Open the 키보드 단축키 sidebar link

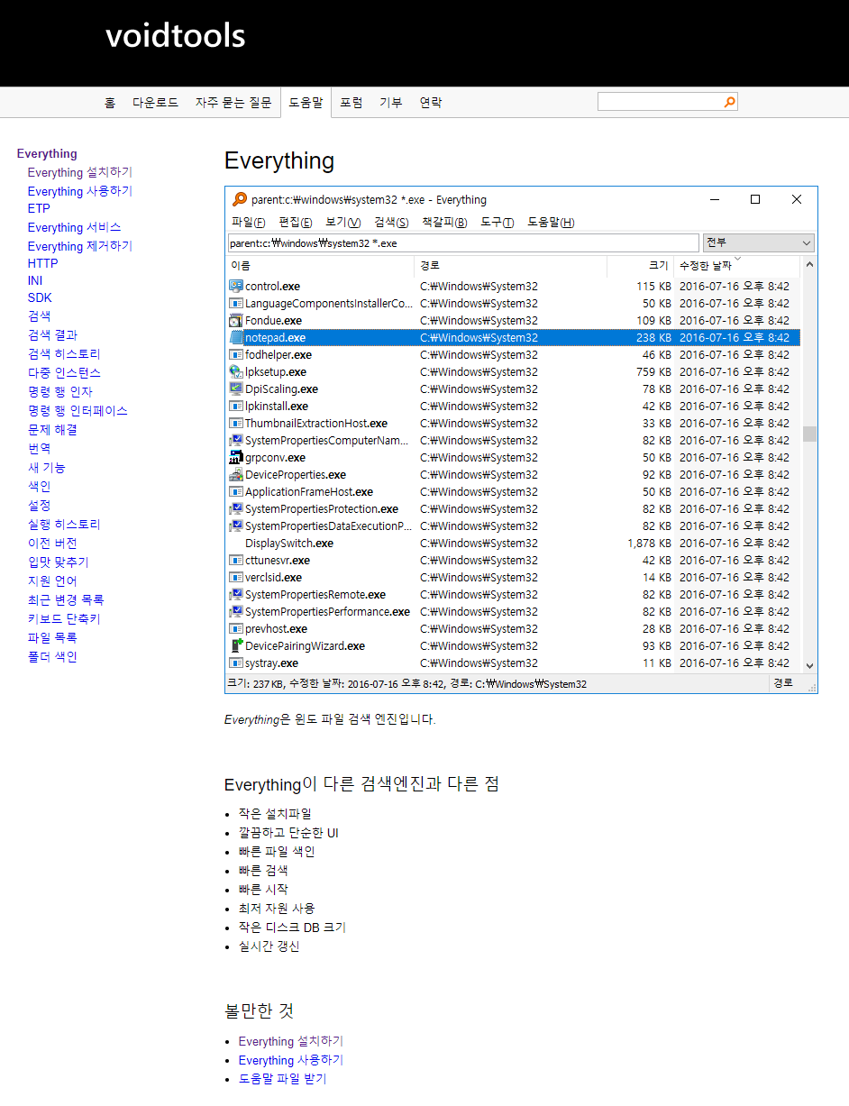coord(64,618)
